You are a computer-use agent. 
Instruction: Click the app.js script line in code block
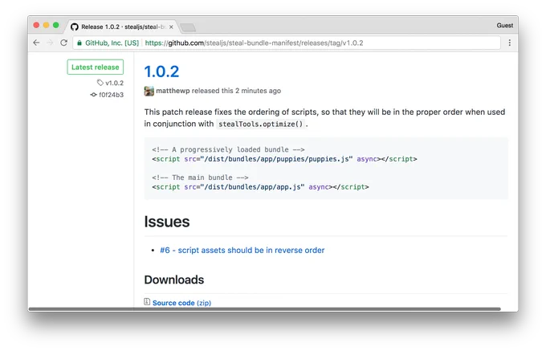tap(260, 187)
